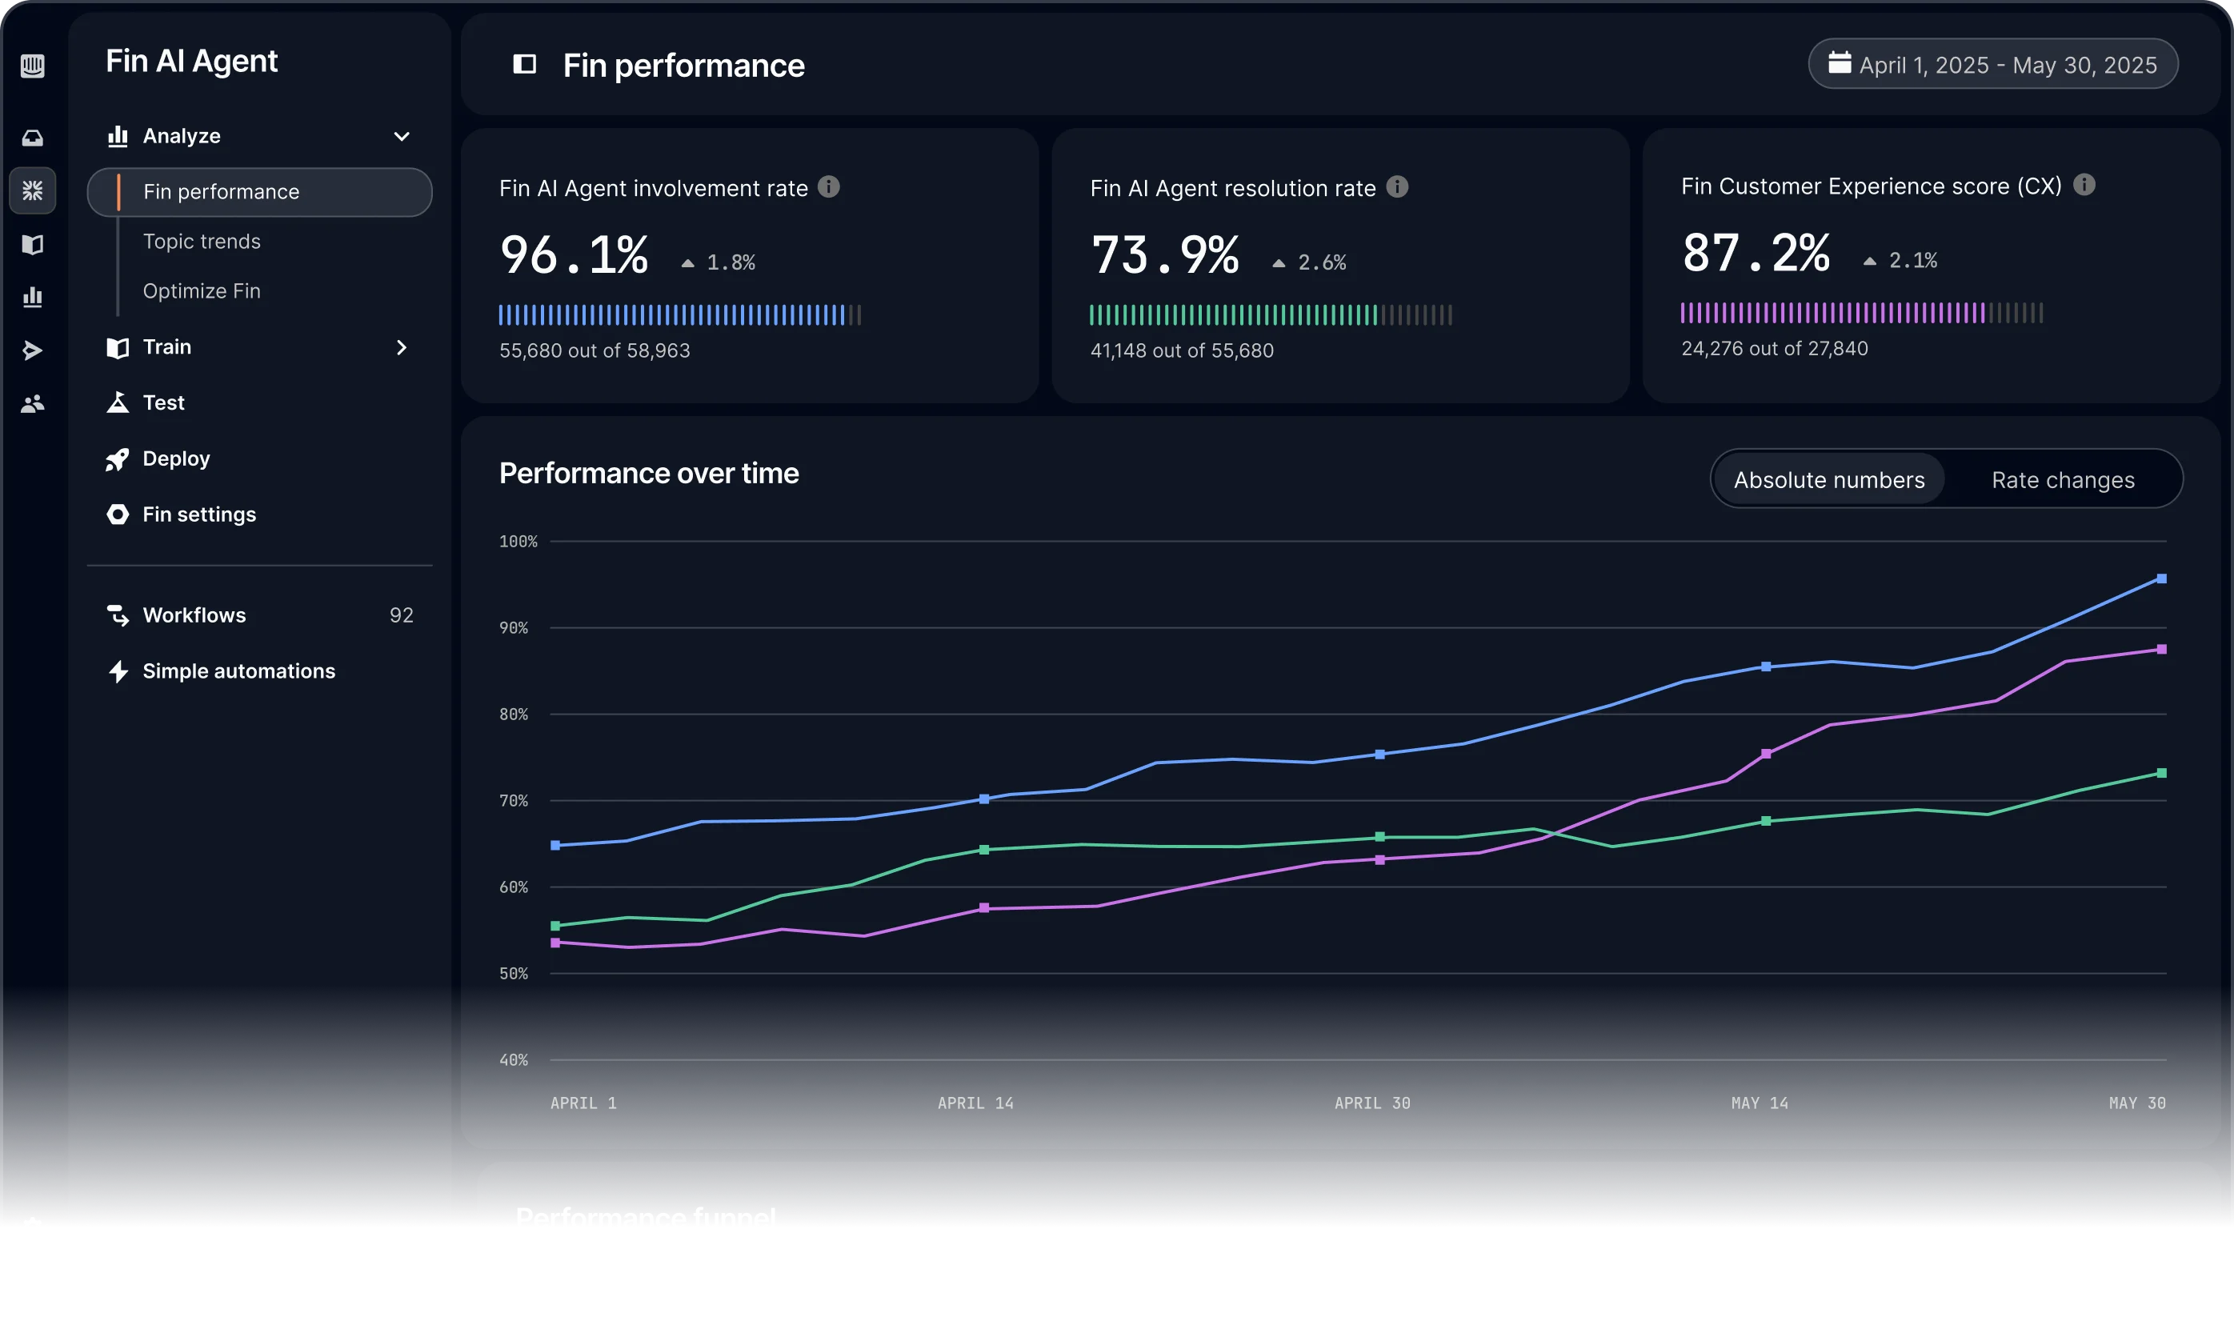The width and height of the screenshot is (2234, 1341).
Task: Collapse the Analyze section chevron
Action: point(402,137)
